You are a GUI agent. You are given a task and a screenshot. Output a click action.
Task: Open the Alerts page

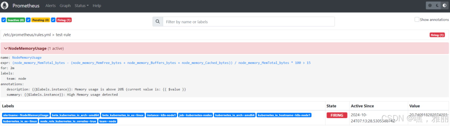coord(50,6)
